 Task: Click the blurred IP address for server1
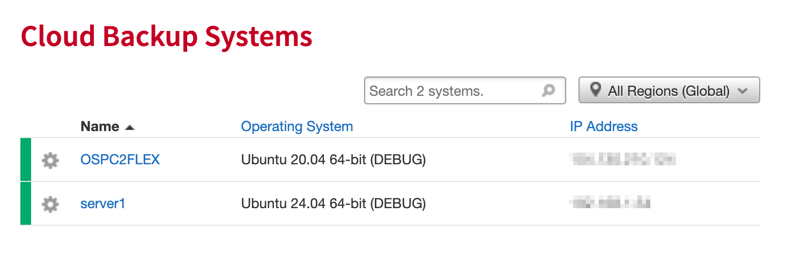click(x=611, y=203)
